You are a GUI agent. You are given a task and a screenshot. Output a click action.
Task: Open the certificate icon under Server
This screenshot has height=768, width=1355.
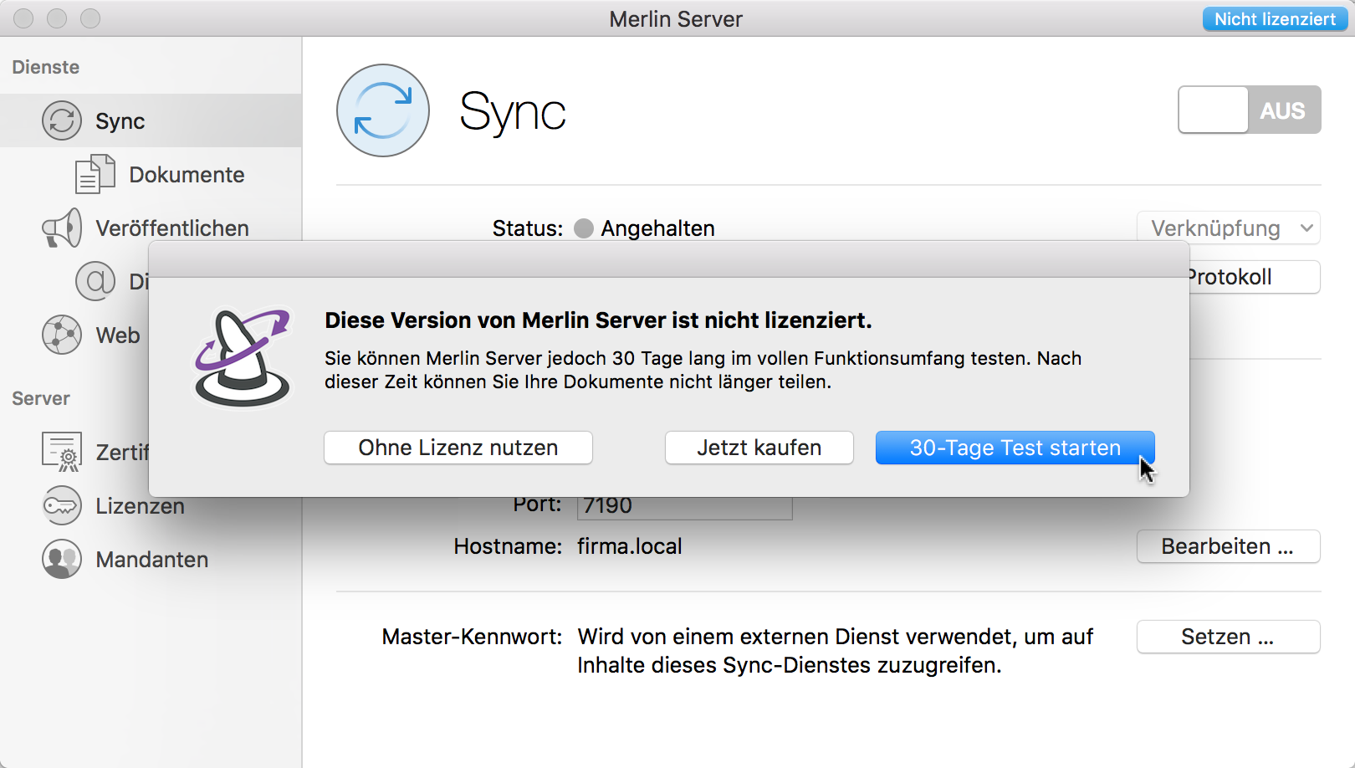point(62,452)
